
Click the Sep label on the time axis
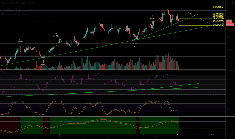tap(59, 137)
